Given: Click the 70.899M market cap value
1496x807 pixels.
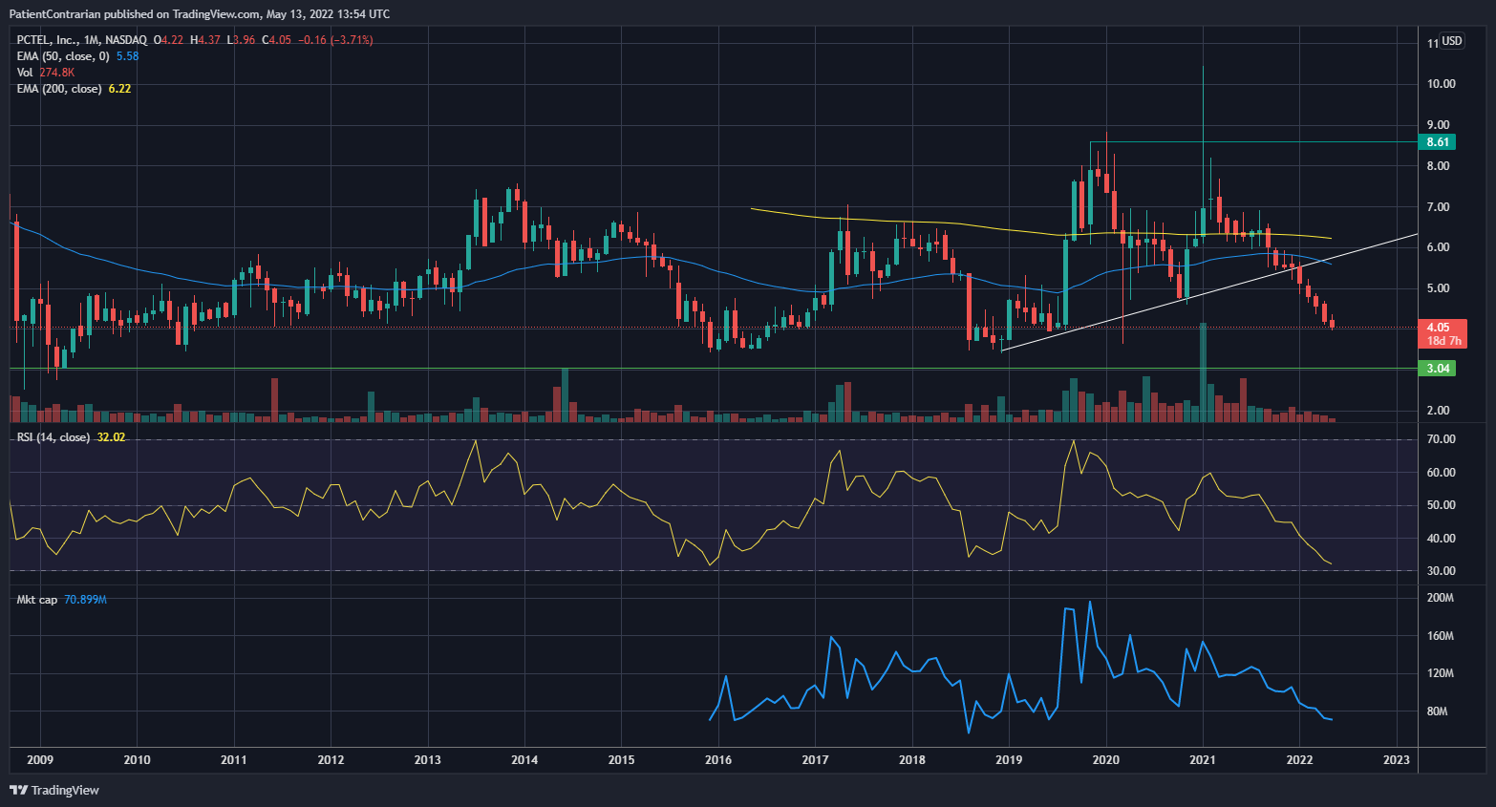Looking at the screenshot, I should click(x=86, y=600).
